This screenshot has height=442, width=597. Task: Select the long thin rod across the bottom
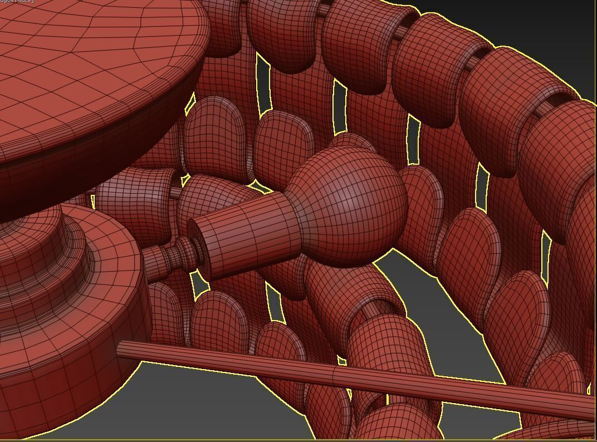pyautogui.click(x=356, y=381)
